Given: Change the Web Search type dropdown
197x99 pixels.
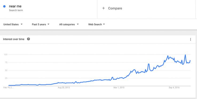Looking at the screenshot, I should coord(96,24).
